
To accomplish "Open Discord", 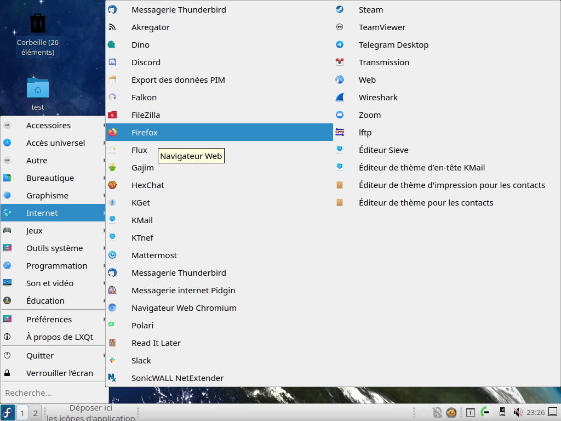I will point(219,62).
